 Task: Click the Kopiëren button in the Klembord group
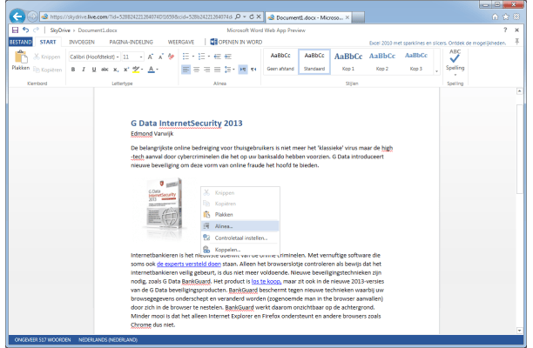(x=48, y=70)
